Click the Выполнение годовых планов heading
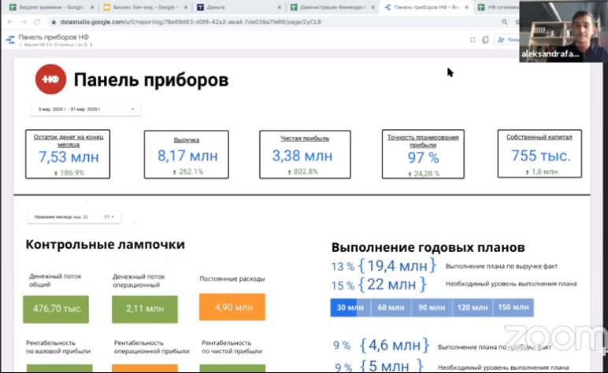This screenshot has width=608, height=373. (428, 247)
